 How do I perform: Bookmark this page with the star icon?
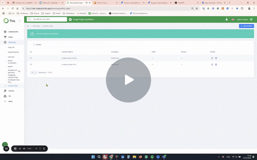pyautogui.click(x=197, y=8)
